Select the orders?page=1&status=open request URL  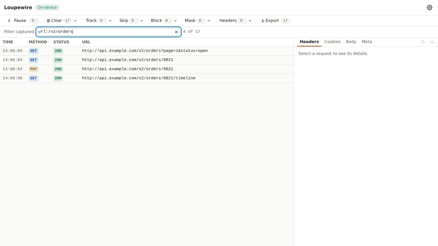(145, 51)
